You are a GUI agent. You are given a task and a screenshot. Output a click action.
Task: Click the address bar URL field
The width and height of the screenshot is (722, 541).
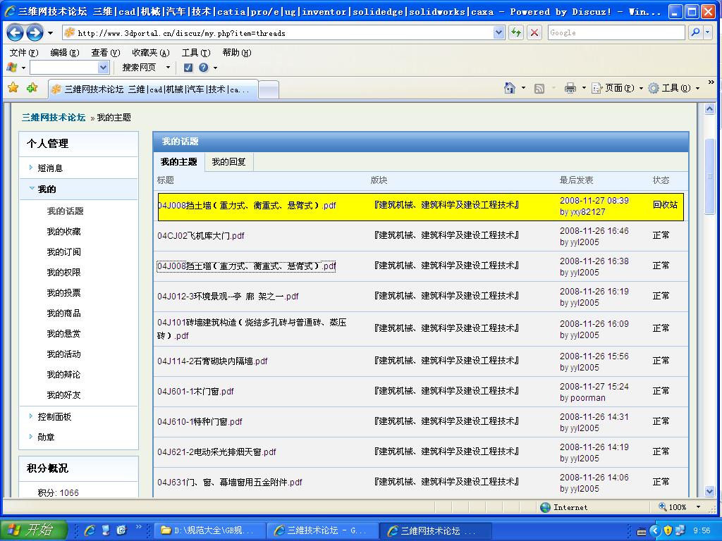tap(283, 32)
